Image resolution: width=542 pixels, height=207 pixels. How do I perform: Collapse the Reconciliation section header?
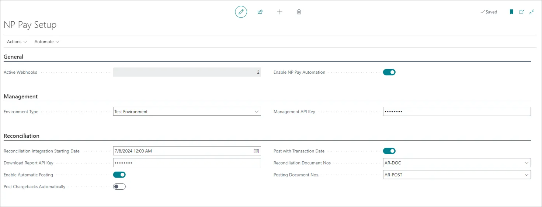coord(21,136)
